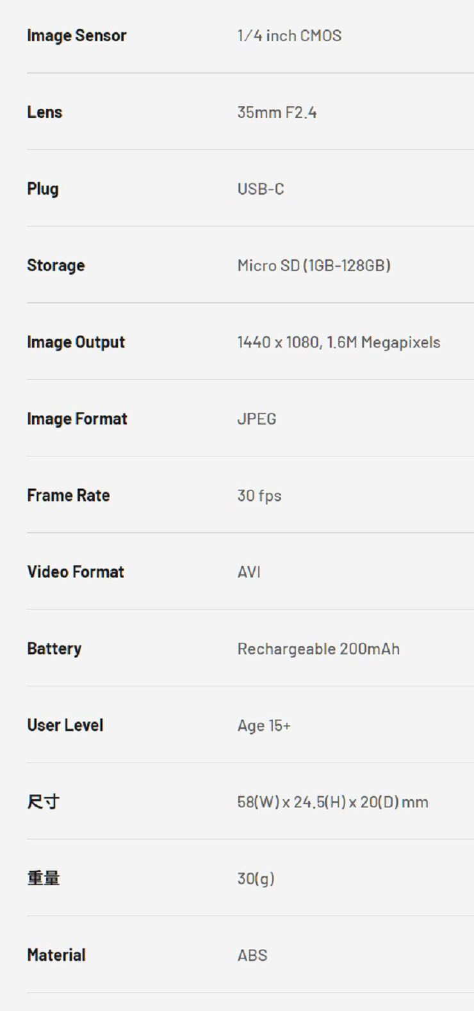
Task: Click the AVI video format value
Action: point(249,572)
